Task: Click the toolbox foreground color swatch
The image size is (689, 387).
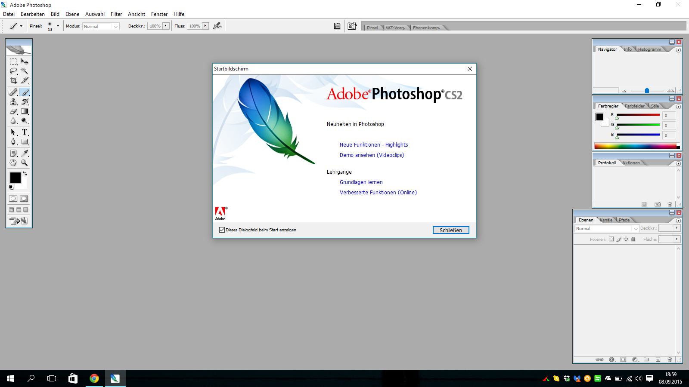Action: [x=16, y=178]
